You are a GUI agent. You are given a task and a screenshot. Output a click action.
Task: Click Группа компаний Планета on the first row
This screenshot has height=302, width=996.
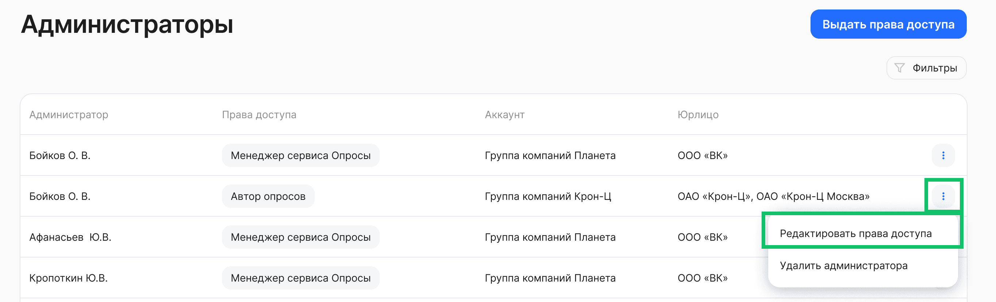coord(550,155)
